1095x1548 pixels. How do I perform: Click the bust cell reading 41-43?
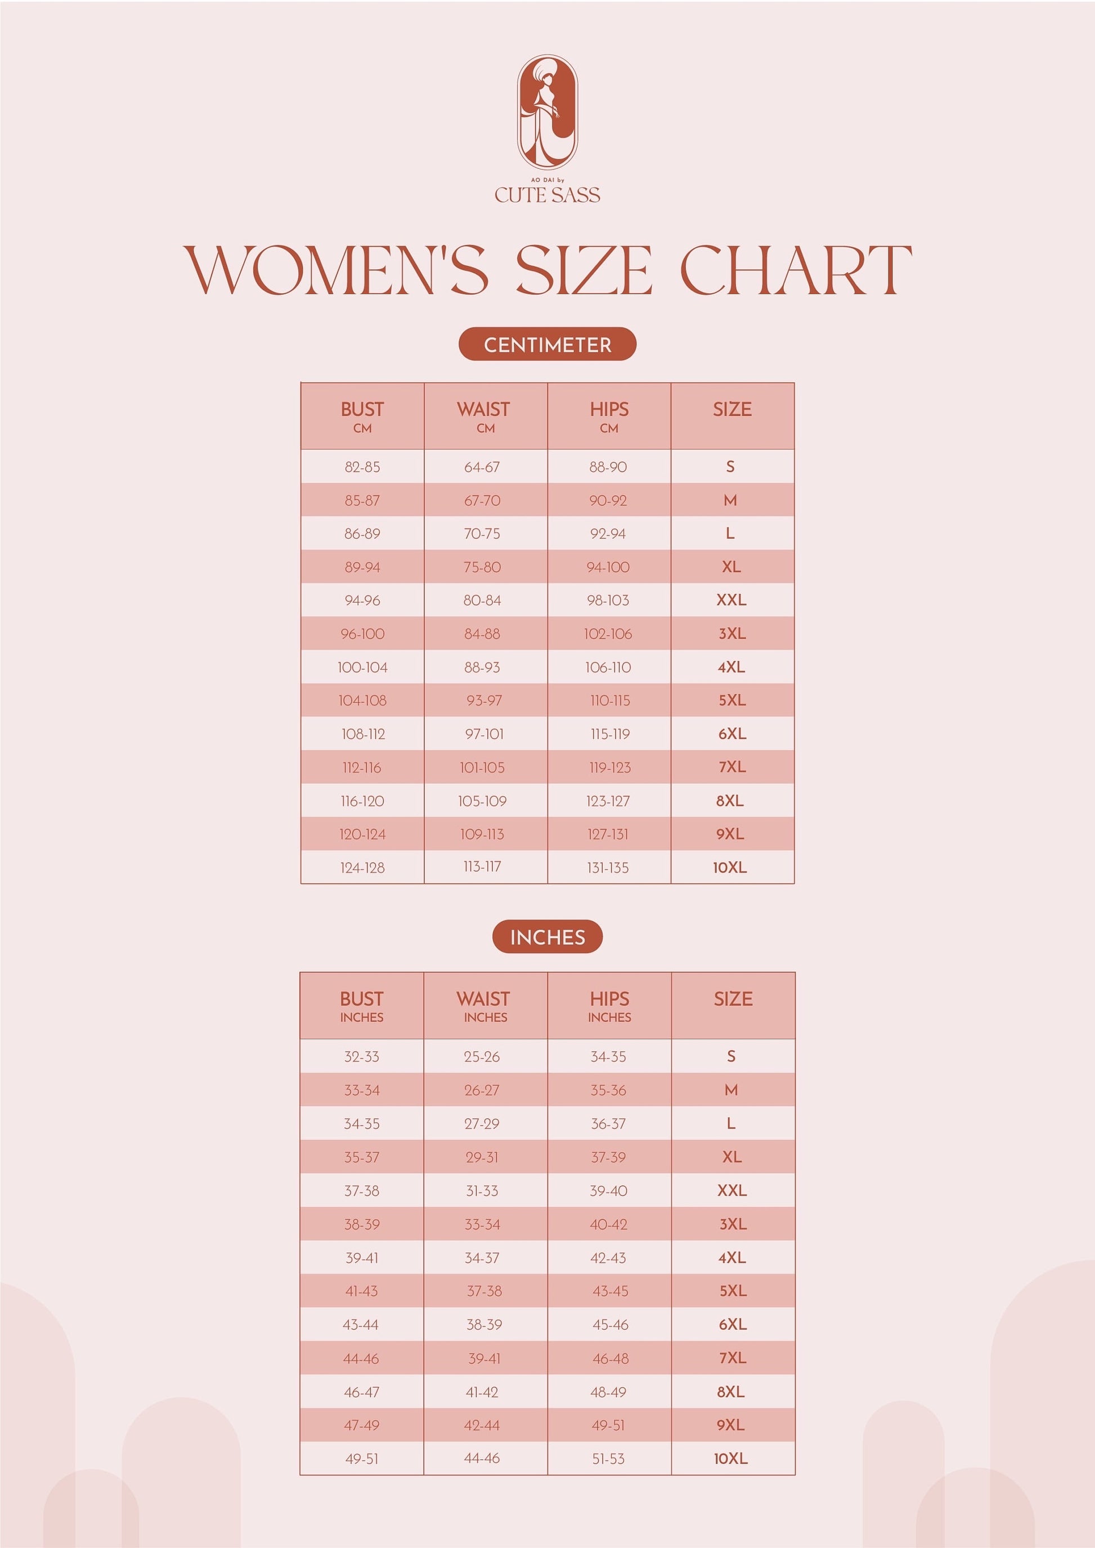tap(361, 1291)
